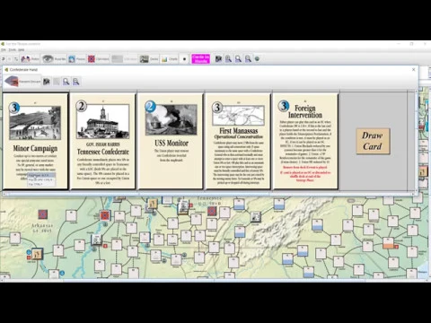Select the Foreign Intervention card
Screen dimensions: 431x323
pos(305,141)
